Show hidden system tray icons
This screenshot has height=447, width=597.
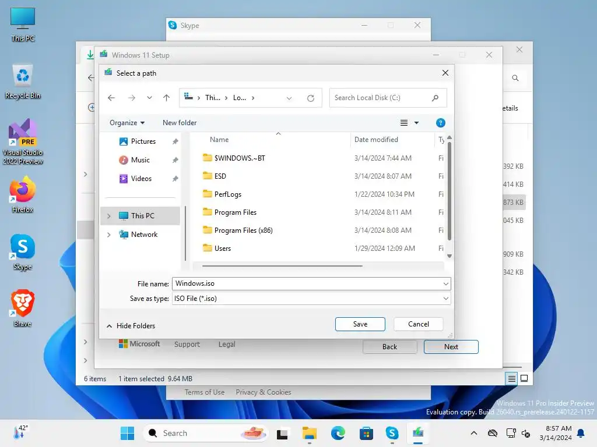click(474, 433)
